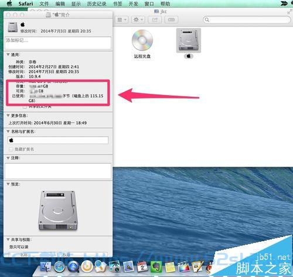The width and height of the screenshot is (293, 277).
Task: Toggle the 隐藏扩展名 checkbox
Action: (x=11, y=149)
